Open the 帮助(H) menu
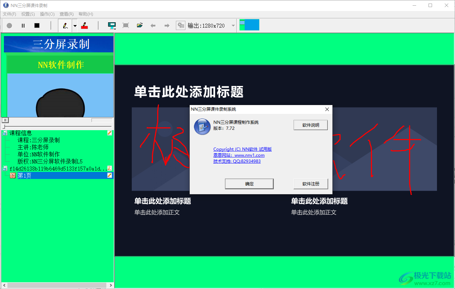 (85, 14)
